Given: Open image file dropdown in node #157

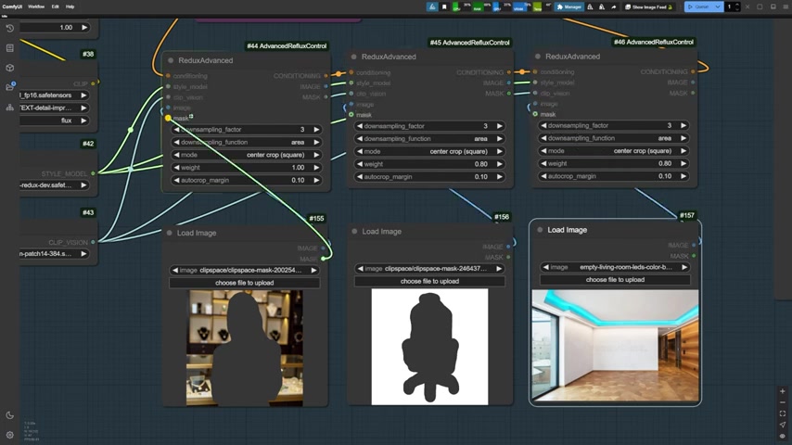Looking at the screenshot, I should (615, 267).
